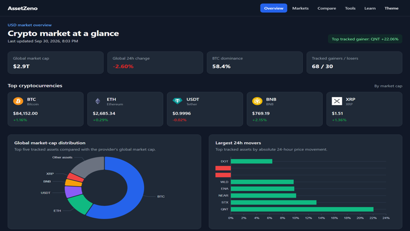Screen dimensions: 410x231
Task: Click the USD market overview text
Action: pyautogui.click(x=30, y=25)
